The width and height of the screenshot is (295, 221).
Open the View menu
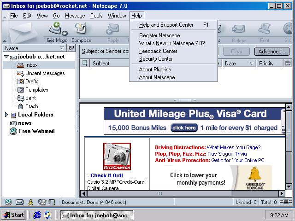tap(42, 16)
